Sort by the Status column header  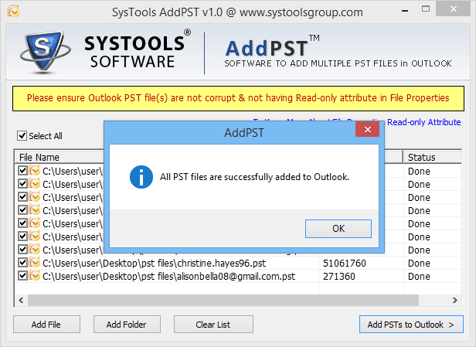coord(432,157)
